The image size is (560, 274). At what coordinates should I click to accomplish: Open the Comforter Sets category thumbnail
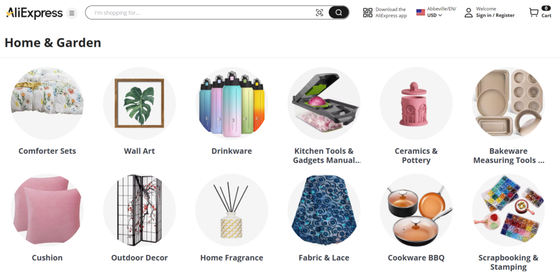[x=47, y=103]
